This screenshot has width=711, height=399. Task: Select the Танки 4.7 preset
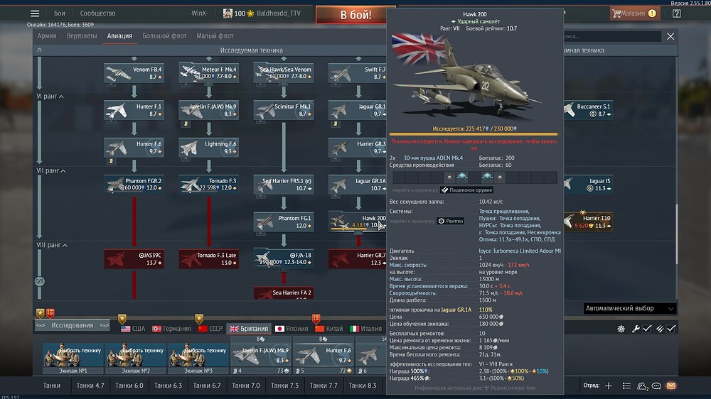[90, 386]
